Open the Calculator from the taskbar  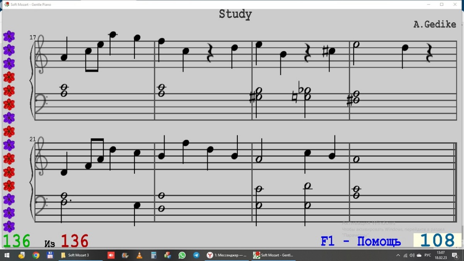tap(154, 255)
